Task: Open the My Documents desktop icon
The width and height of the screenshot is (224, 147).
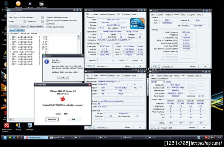Action: point(6,4)
